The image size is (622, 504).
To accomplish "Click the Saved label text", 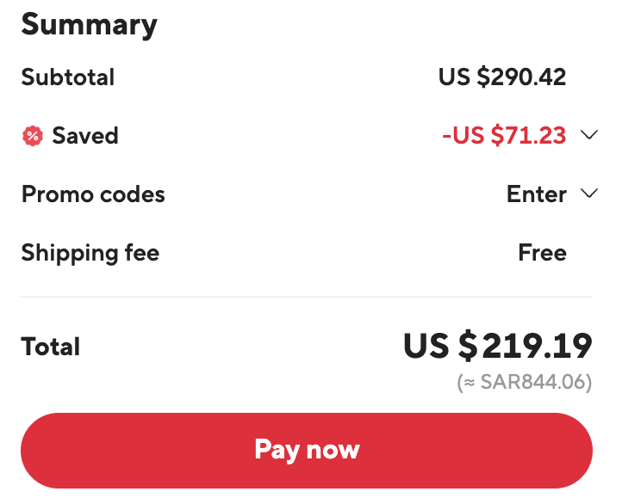I will (85, 136).
